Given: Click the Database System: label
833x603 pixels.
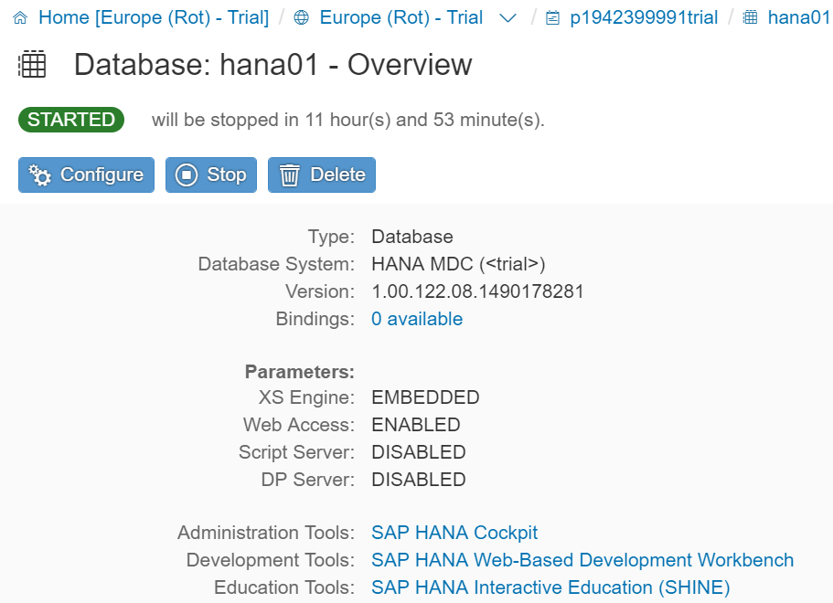Looking at the screenshot, I should click(x=276, y=264).
